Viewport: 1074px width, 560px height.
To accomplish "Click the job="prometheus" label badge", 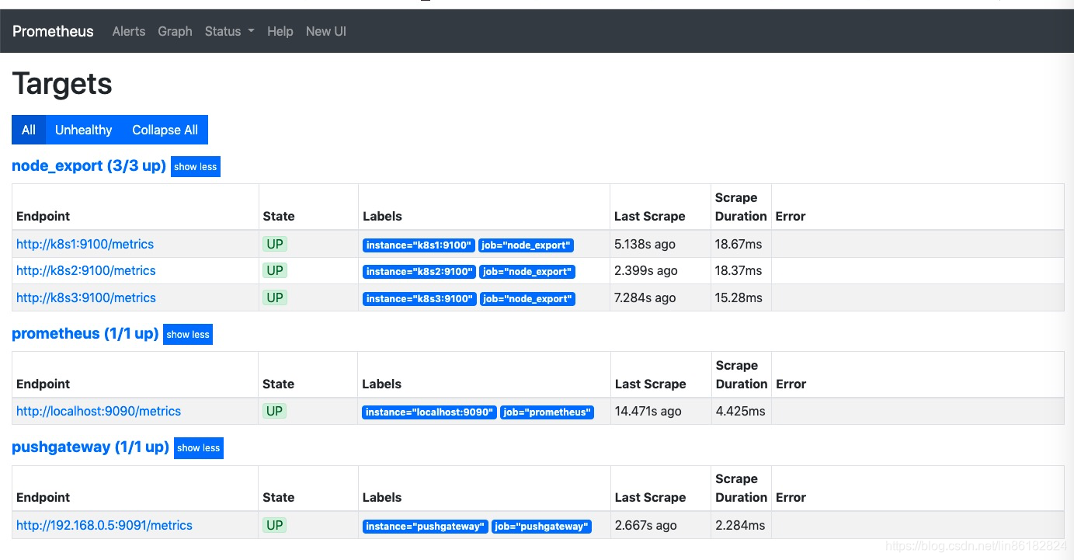I will (547, 412).
